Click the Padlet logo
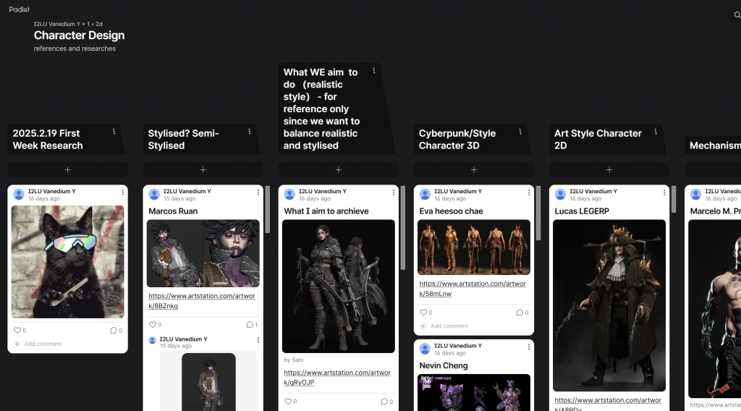741x411 pixels. point(20,9)
